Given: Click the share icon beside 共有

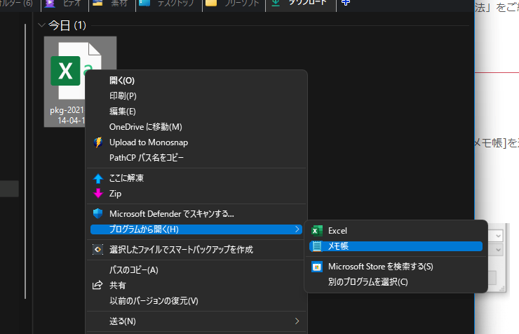Looking at the screenshot, I should click(x=97, y=286).
